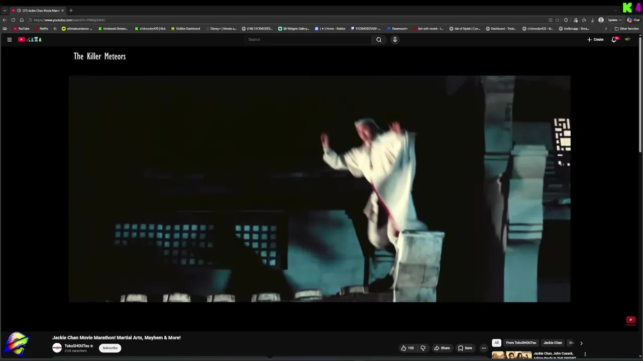
Task: Click the Share button
Action: click(x=442, y=348)
